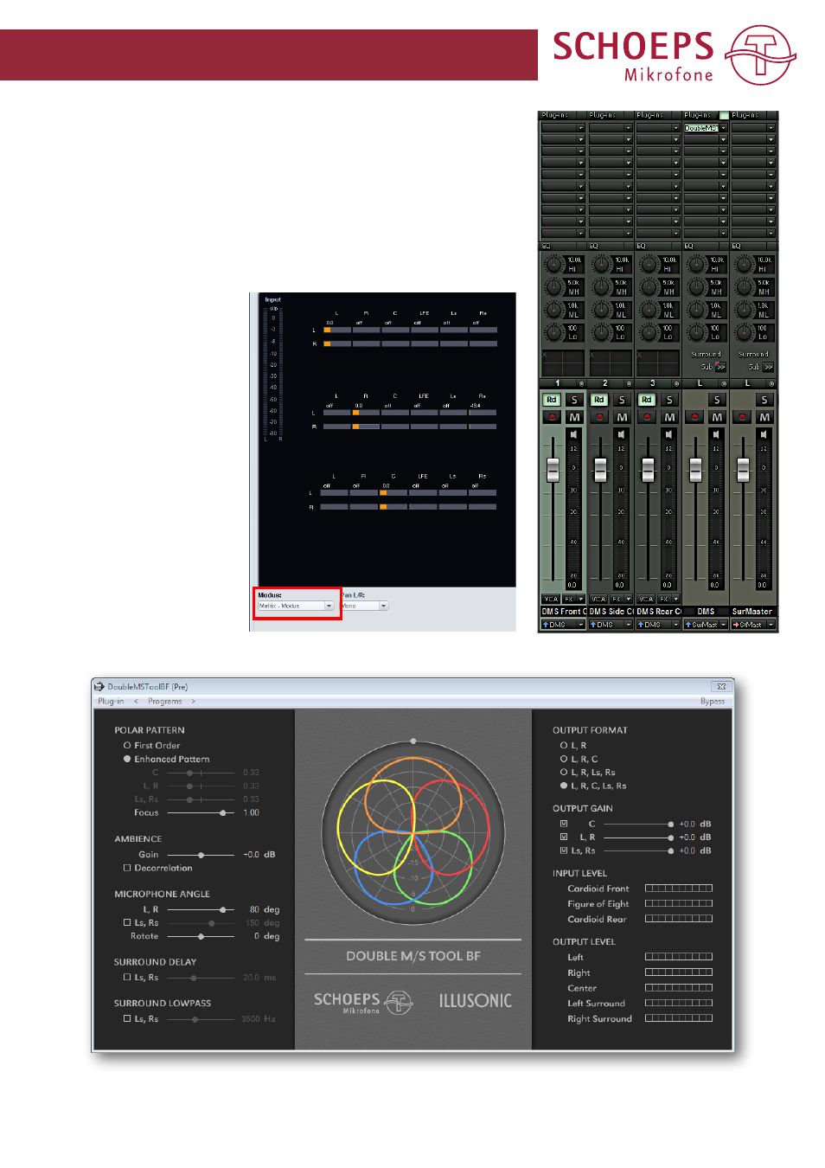Open the DoubleMS plug-in slot dropdown

724,128
